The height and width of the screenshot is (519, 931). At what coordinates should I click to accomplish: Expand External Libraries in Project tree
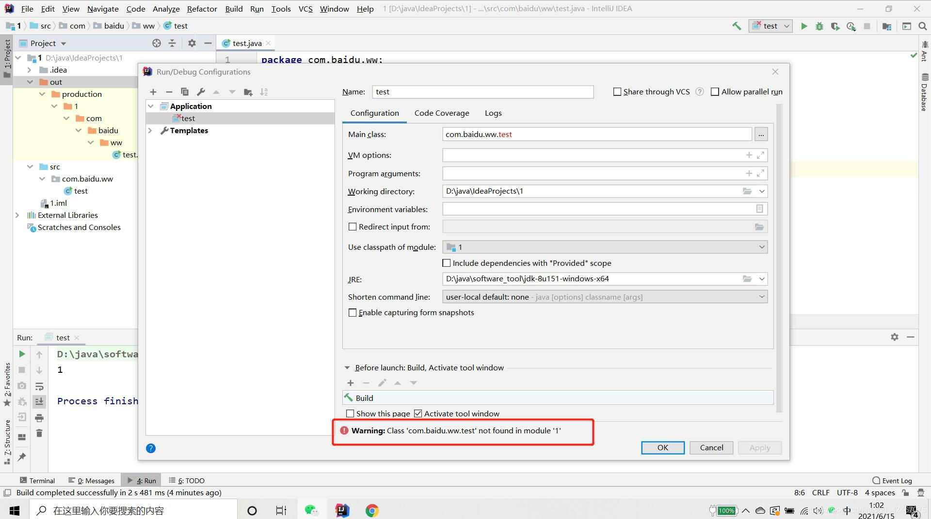[x=17, y=215]
